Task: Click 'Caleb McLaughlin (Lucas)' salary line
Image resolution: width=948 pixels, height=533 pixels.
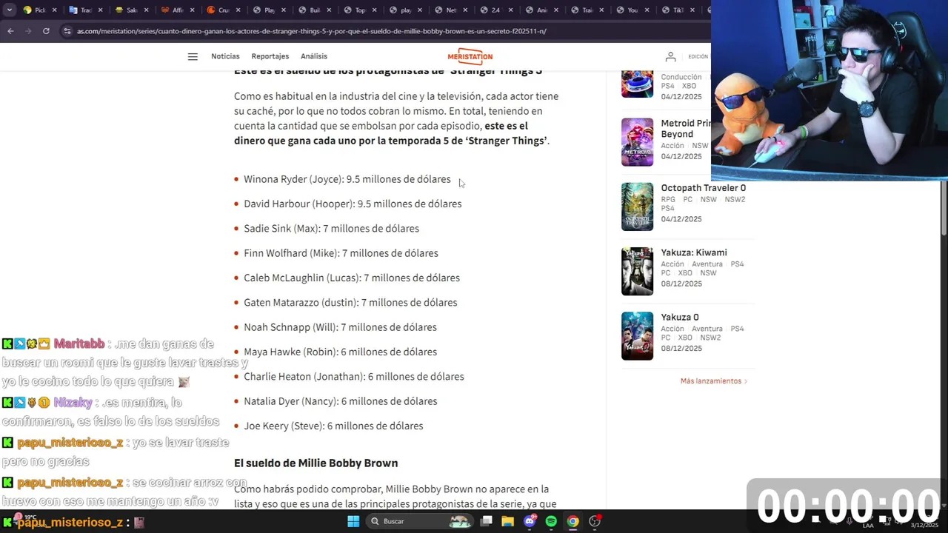Action: [x=352, y=278]
